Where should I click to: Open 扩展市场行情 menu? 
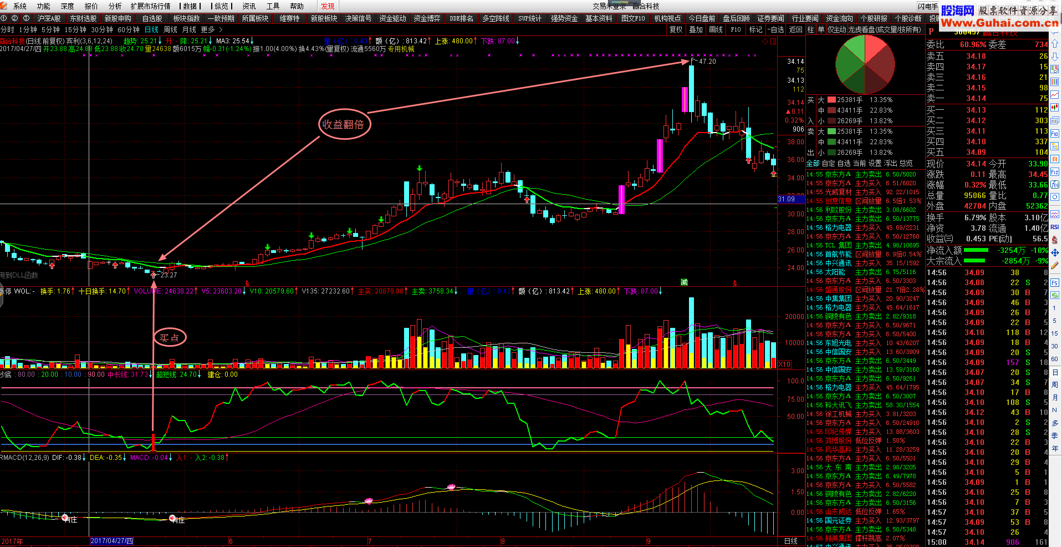150,6
